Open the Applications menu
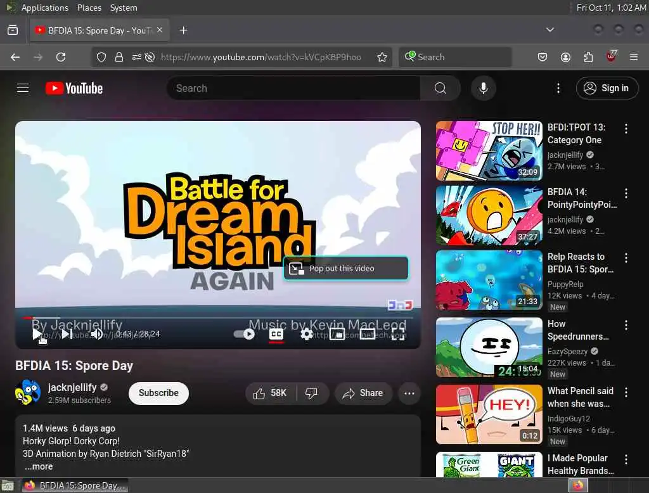This screenshot has width=649, height=493. (x=45, y=8)
